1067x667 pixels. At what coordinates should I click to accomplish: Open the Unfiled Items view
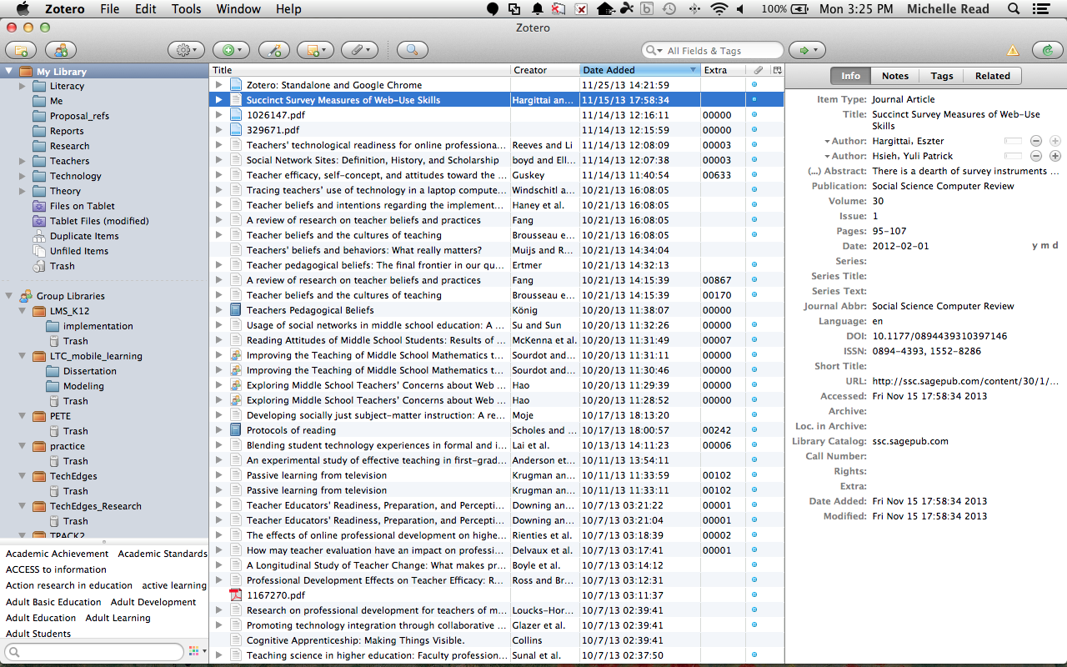click(x=71, y=251)
